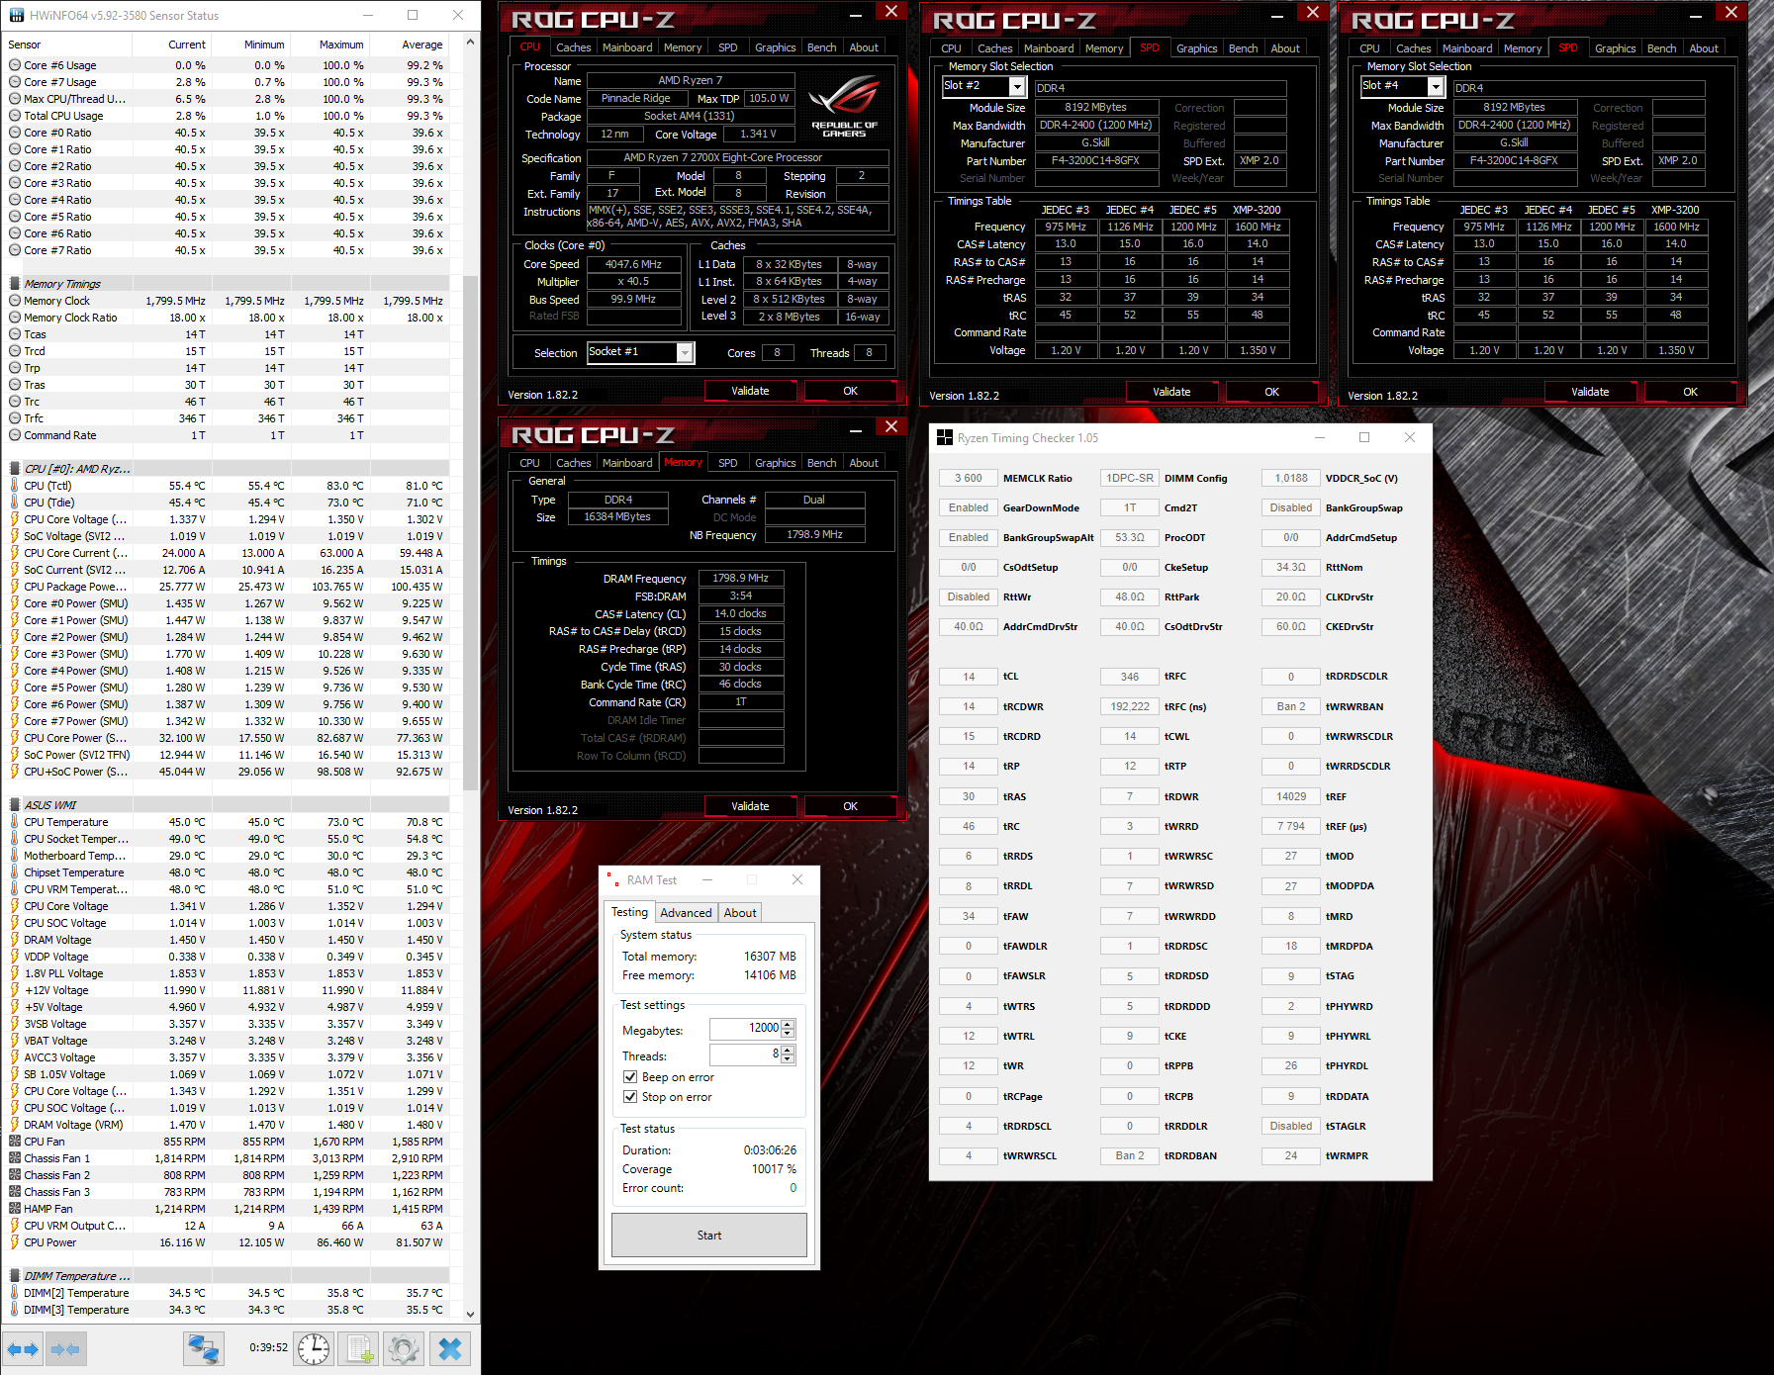
Task: Select Bench tab in the DDR4 General CPU-Z window
Action: (x=821, y=463)
